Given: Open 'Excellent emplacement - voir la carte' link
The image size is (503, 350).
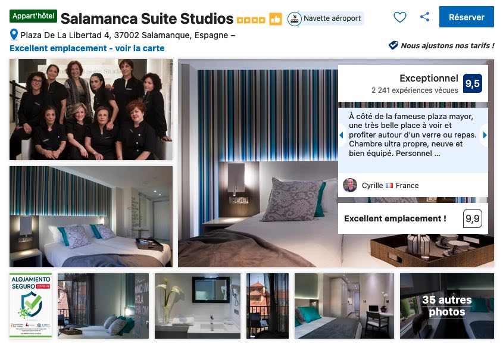Looking at the screenshot, I should pyautogui.click(x=87, y=48).
